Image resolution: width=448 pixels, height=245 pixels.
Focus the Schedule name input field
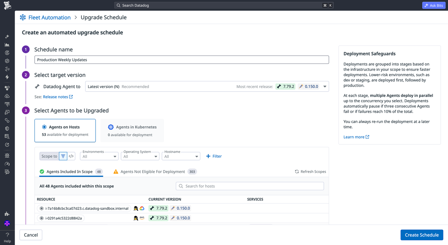click(181, 60)
